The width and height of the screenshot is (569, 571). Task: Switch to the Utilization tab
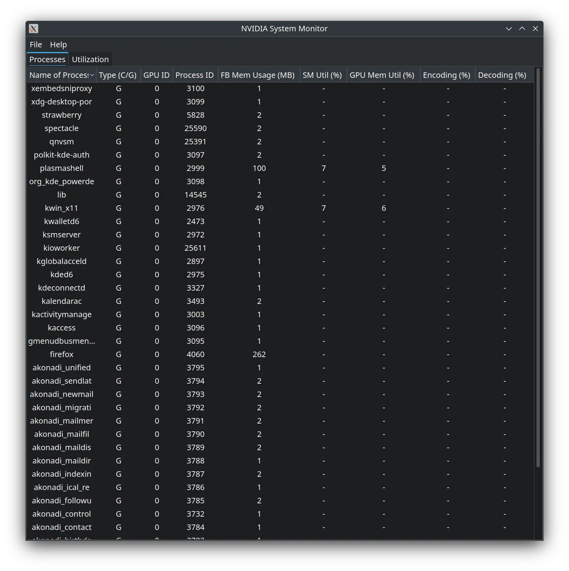point(90,59)
